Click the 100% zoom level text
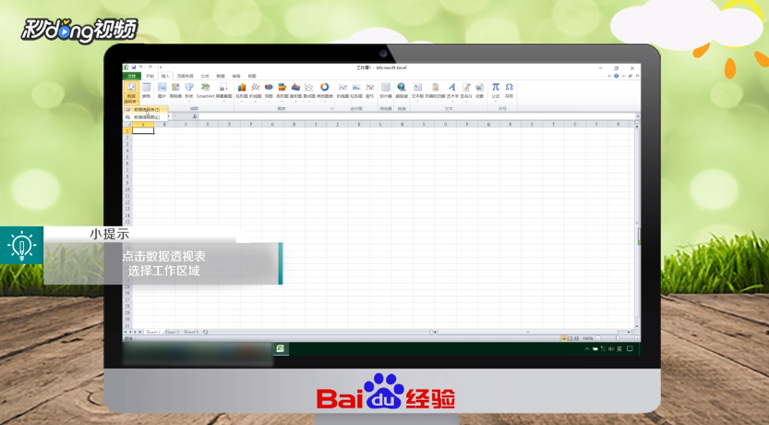Screen dimensions: 769x425 click(587, 339)
